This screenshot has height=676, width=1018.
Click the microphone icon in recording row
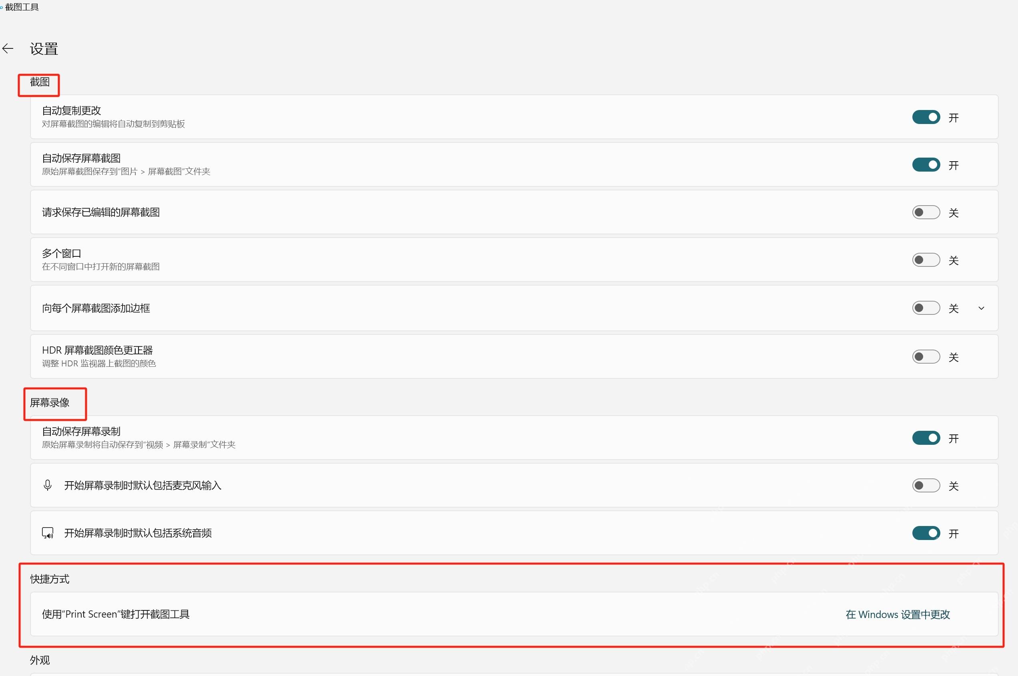pyautogui.click(x=48, y=485)
